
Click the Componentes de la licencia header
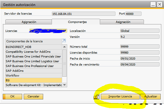point(34,41)
